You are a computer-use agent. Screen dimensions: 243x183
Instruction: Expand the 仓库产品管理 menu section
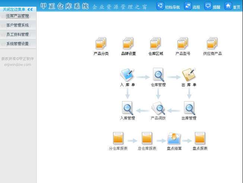pyautogui.click(x=17, y=16)
